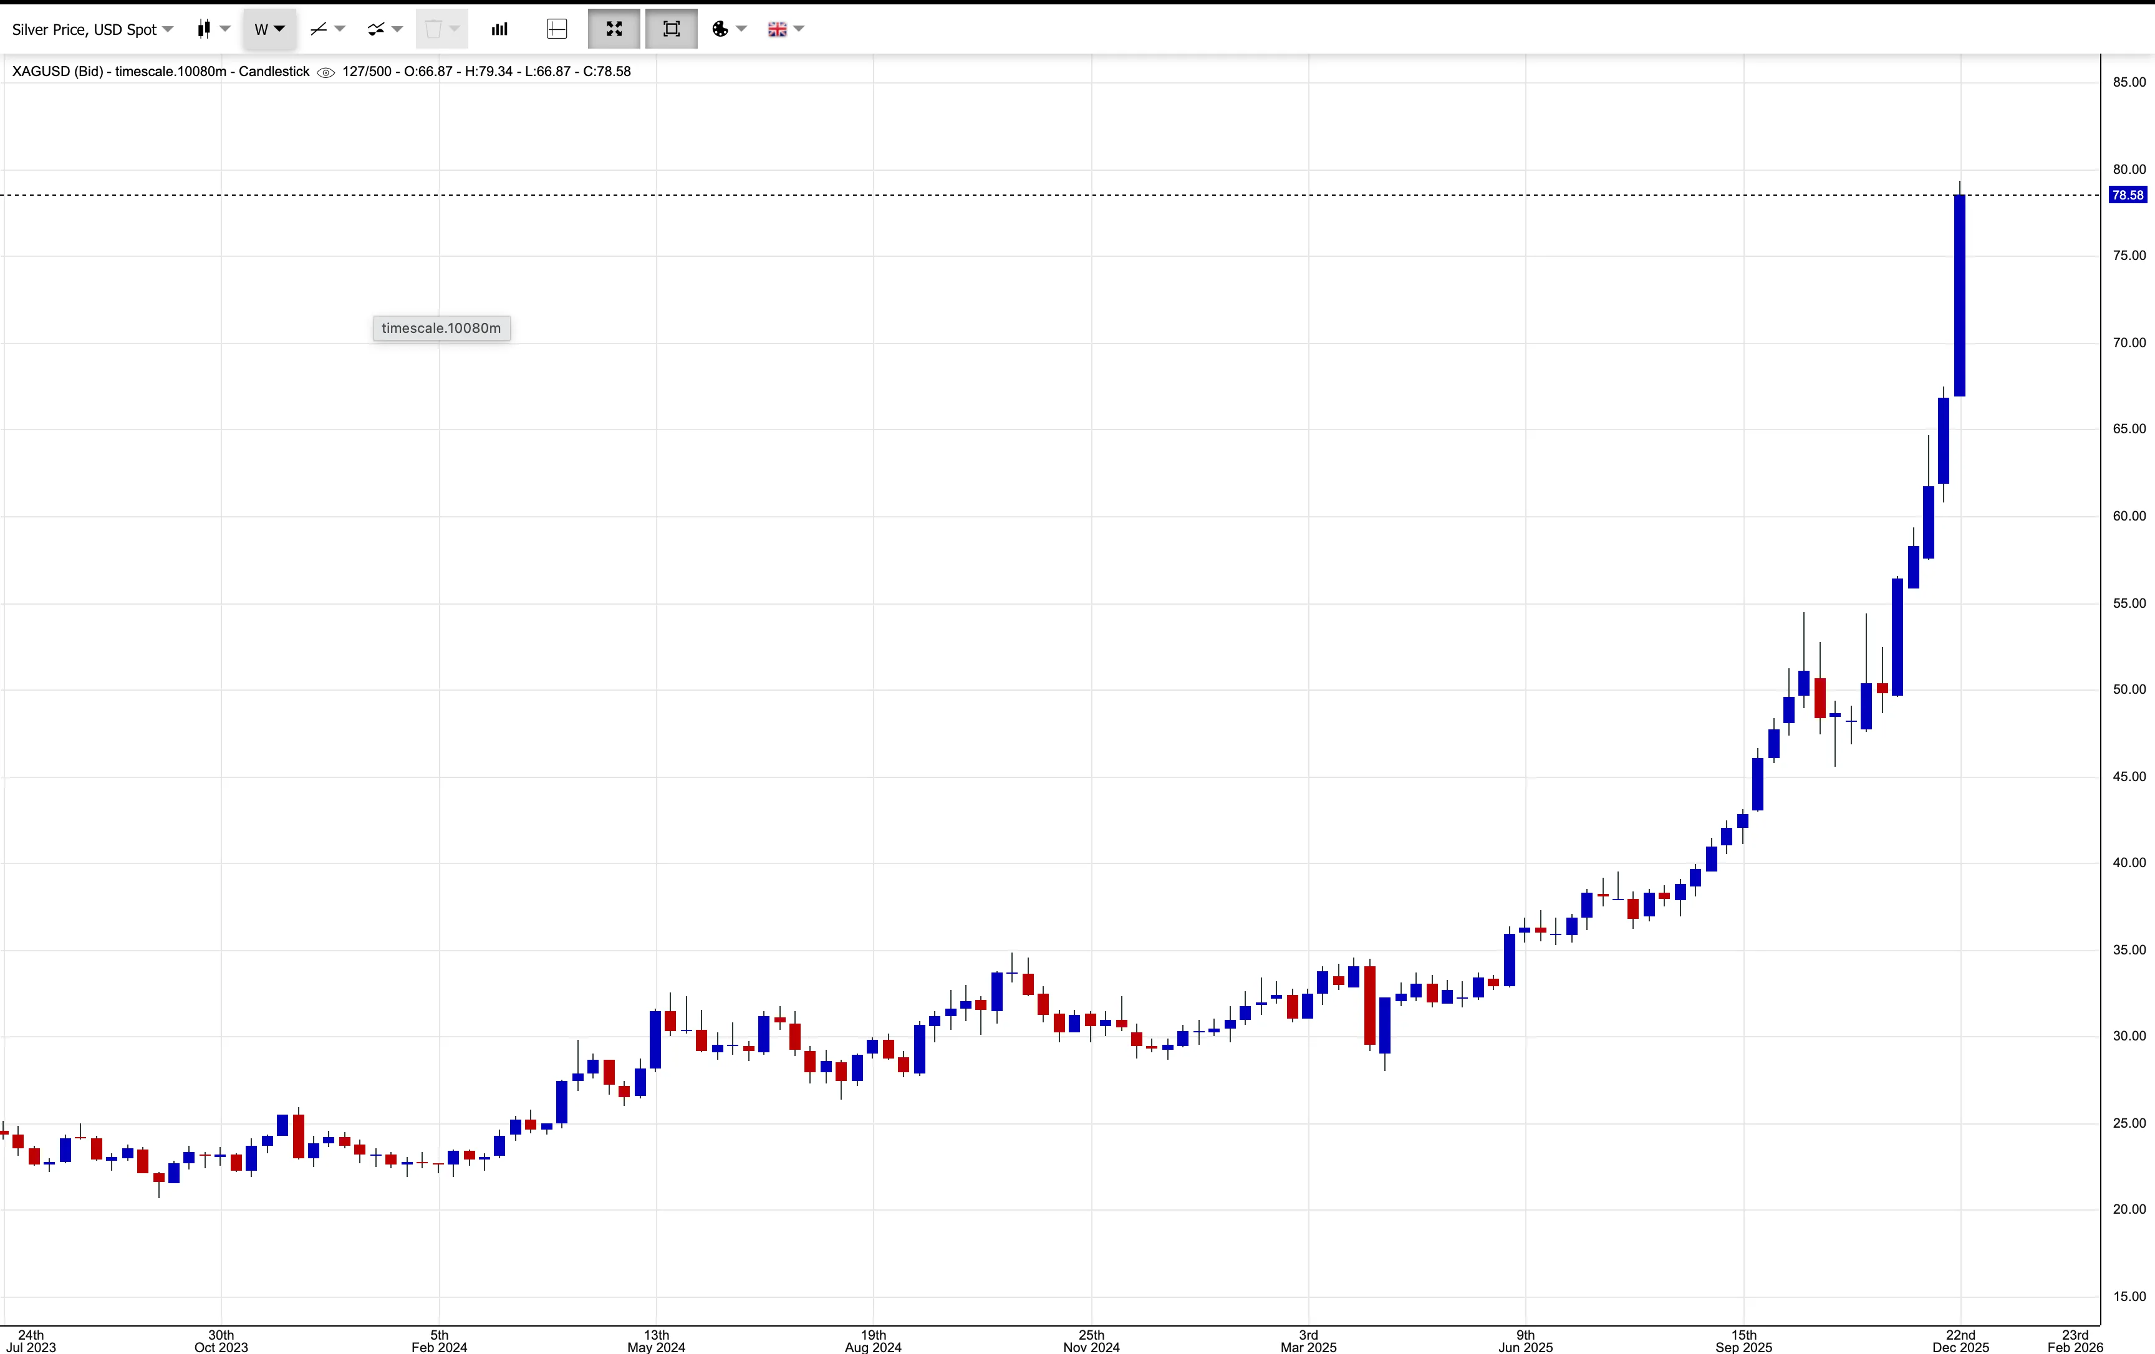Click the timescale.10080m tooltip label
Screen dimensions: 2155x1354
pos(440,329)
